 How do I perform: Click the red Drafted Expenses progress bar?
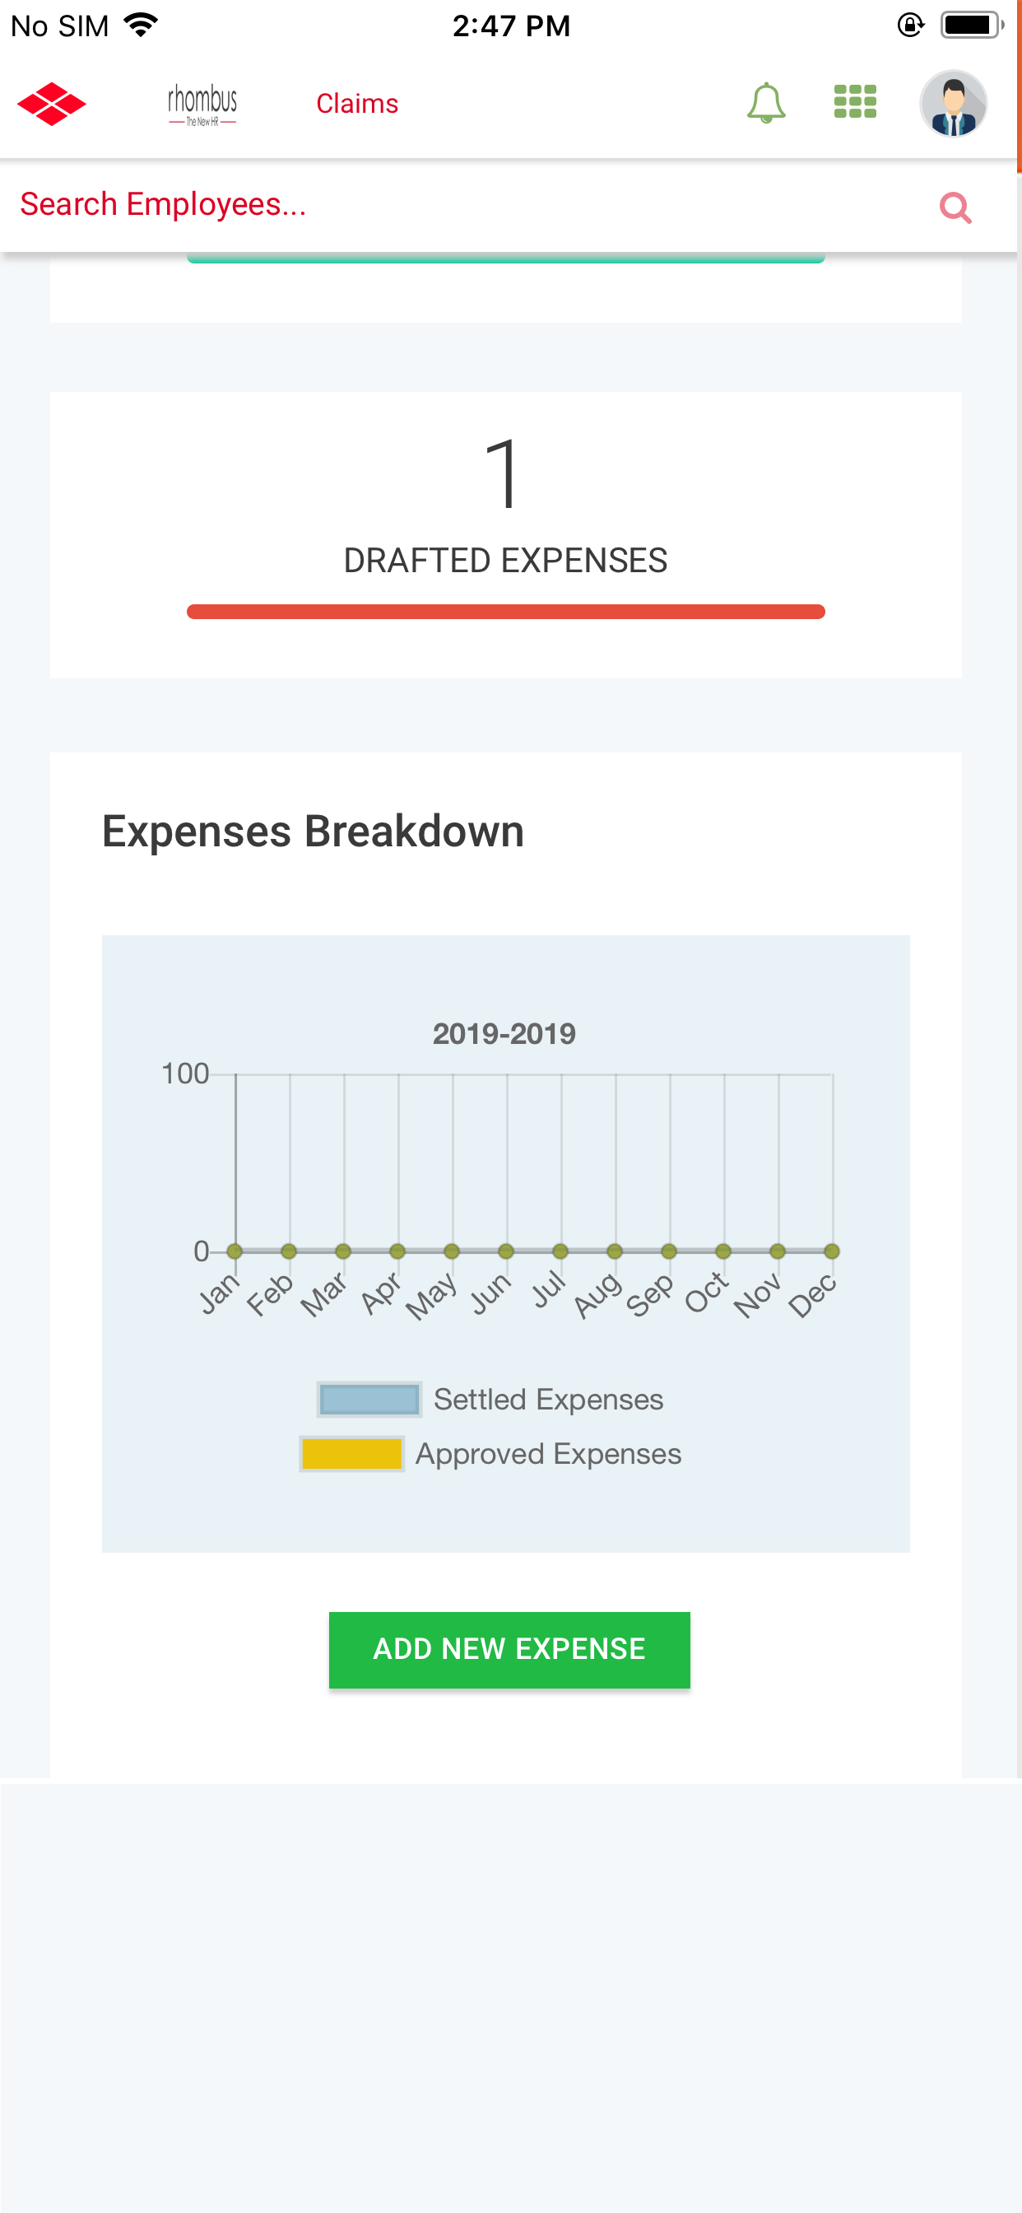coord(506,612)
